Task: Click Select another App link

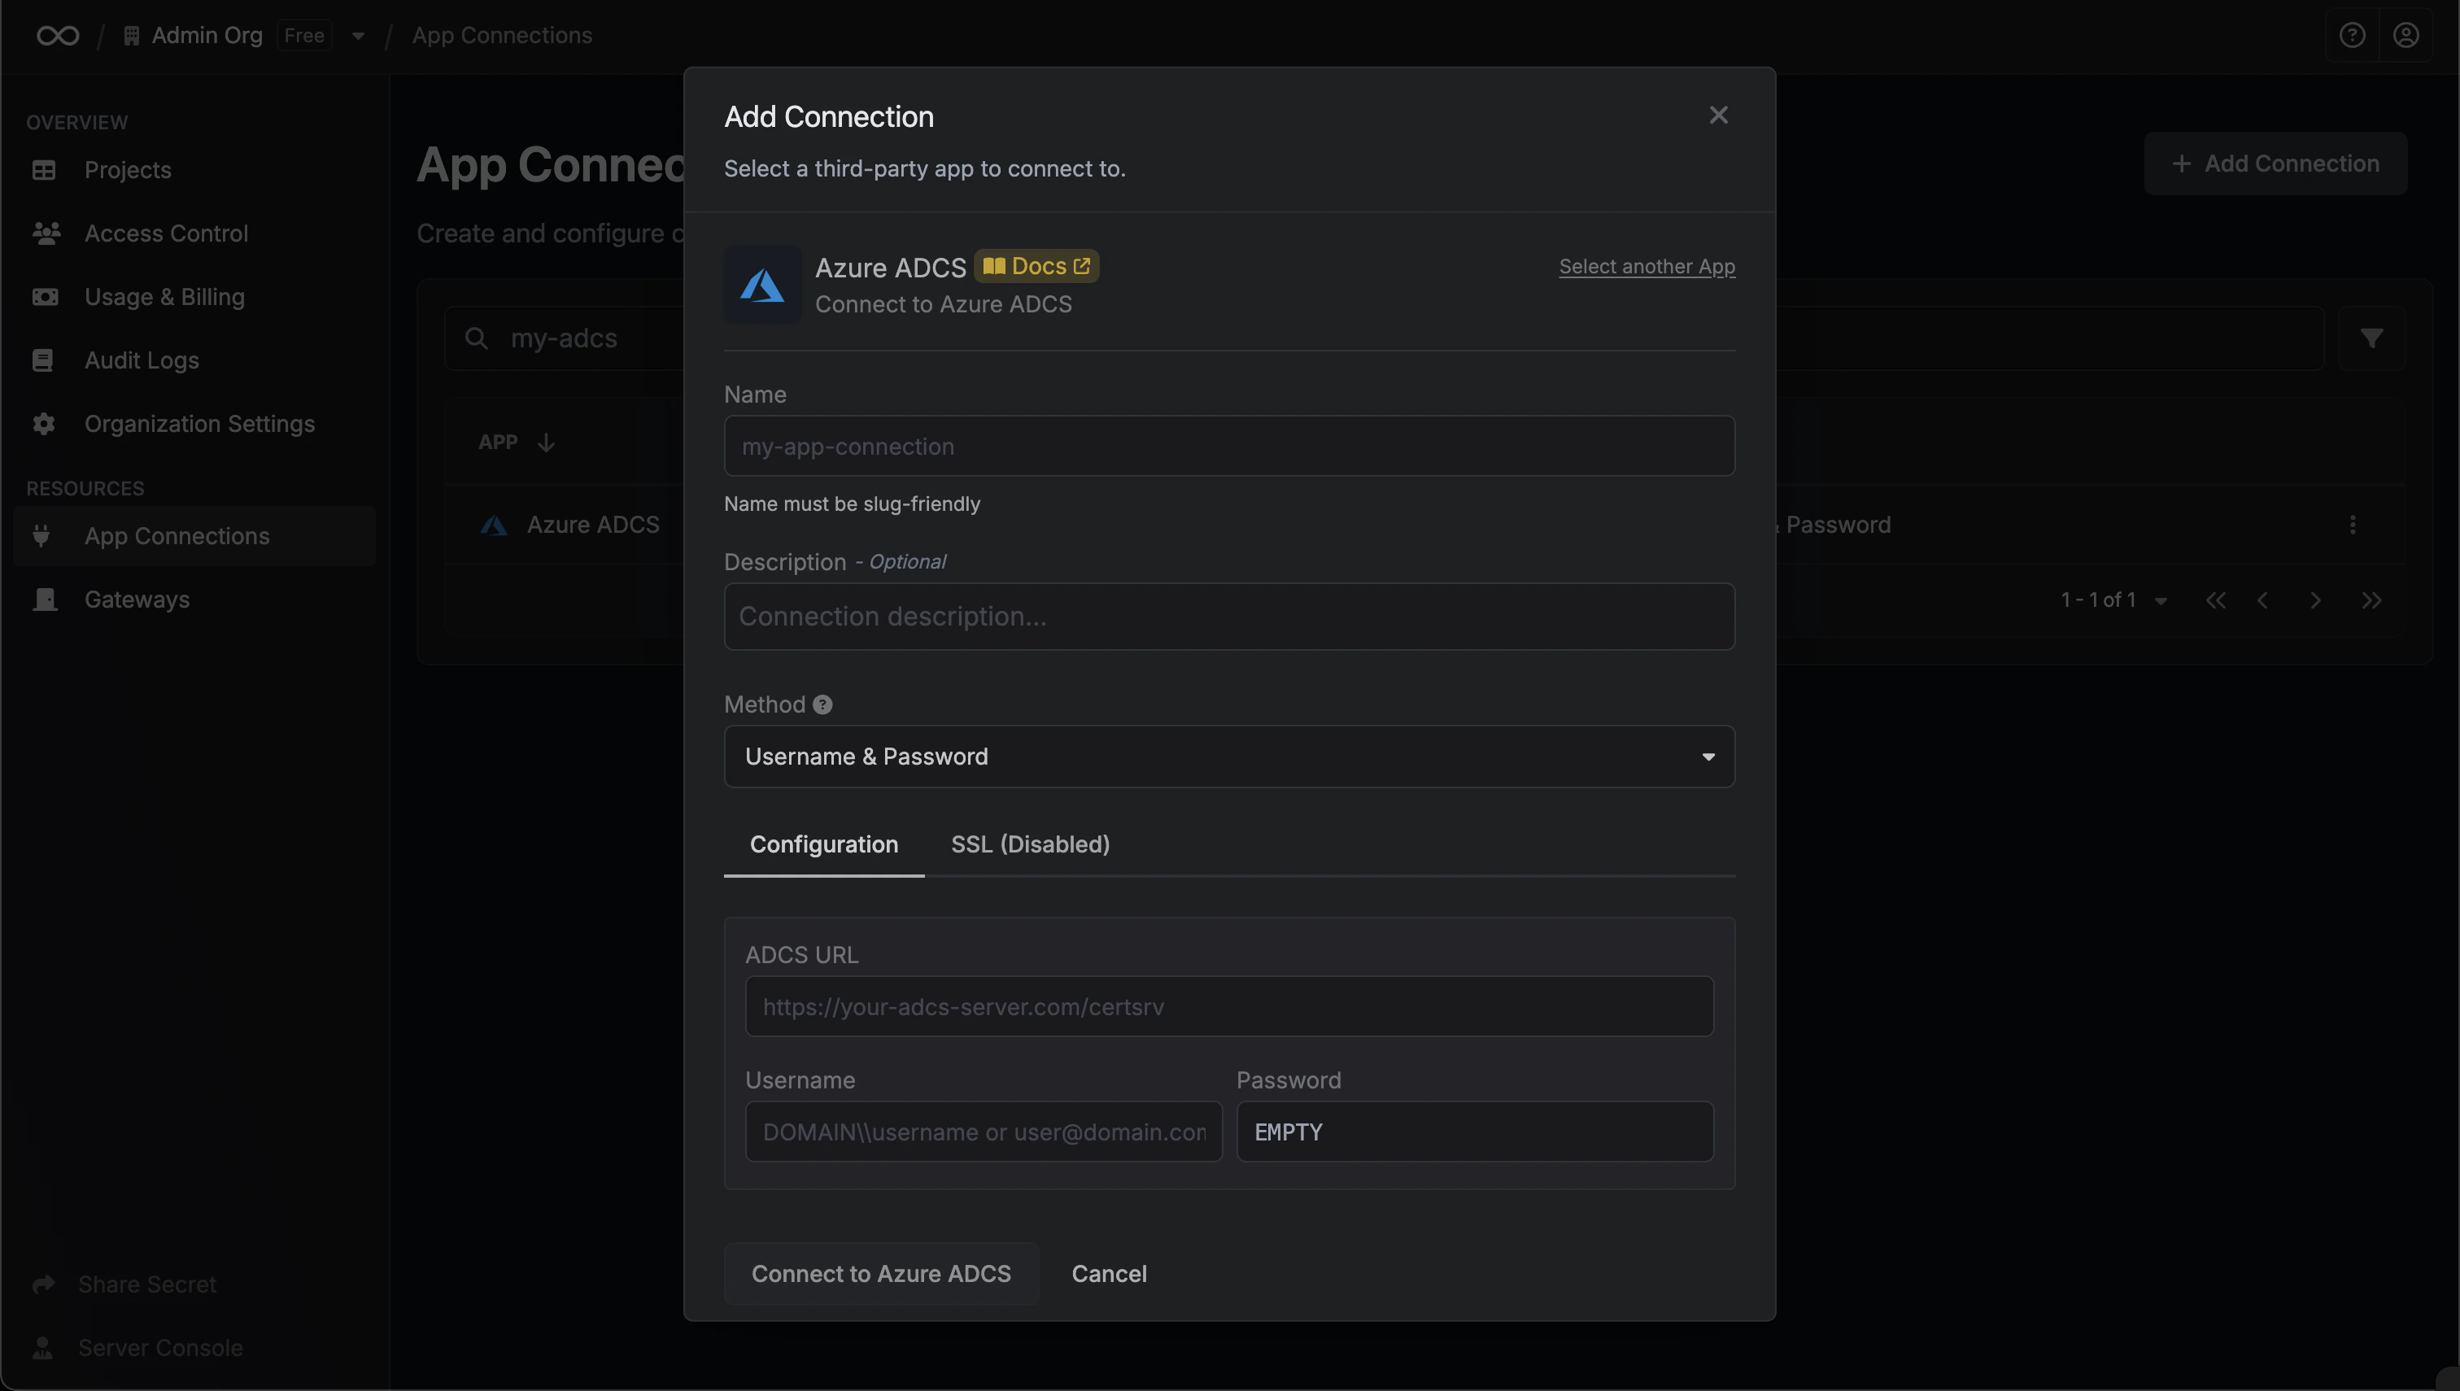Action: 1647,267
